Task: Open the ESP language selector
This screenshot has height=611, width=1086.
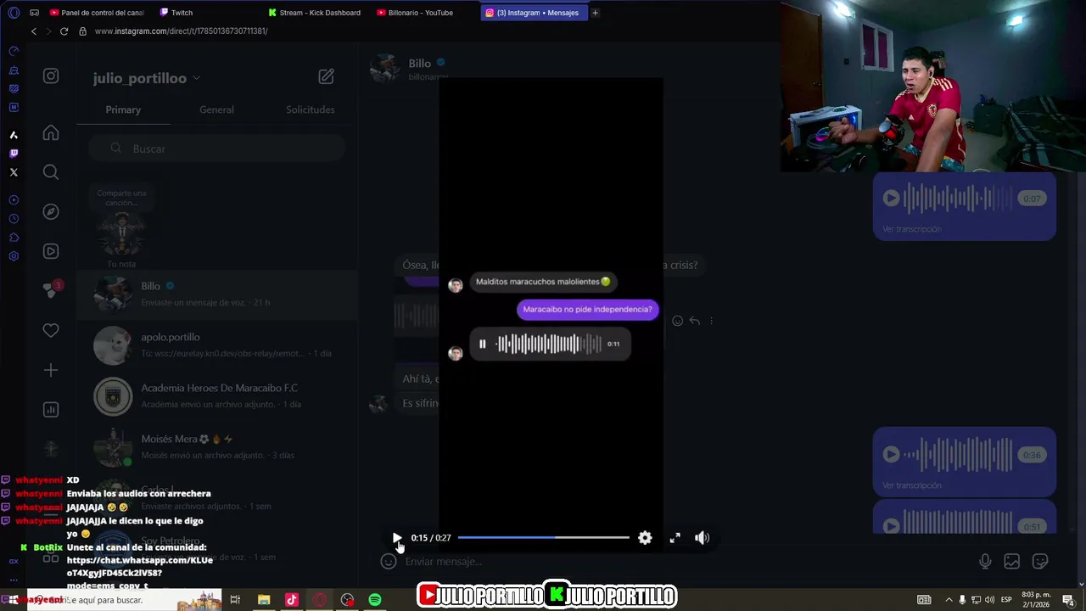Action: pyautogui.click(x=1006, y=600)
